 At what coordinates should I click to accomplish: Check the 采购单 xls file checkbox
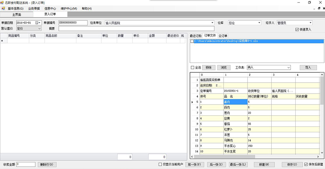coord(192,41)
